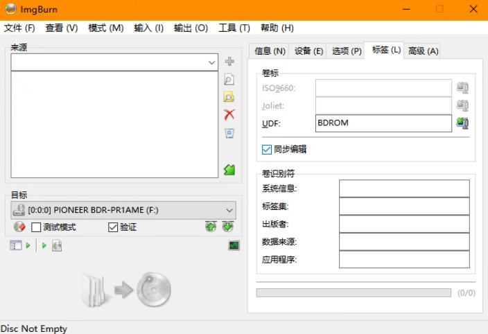Click the 应用程序 input field

click(x=404, y=259)
